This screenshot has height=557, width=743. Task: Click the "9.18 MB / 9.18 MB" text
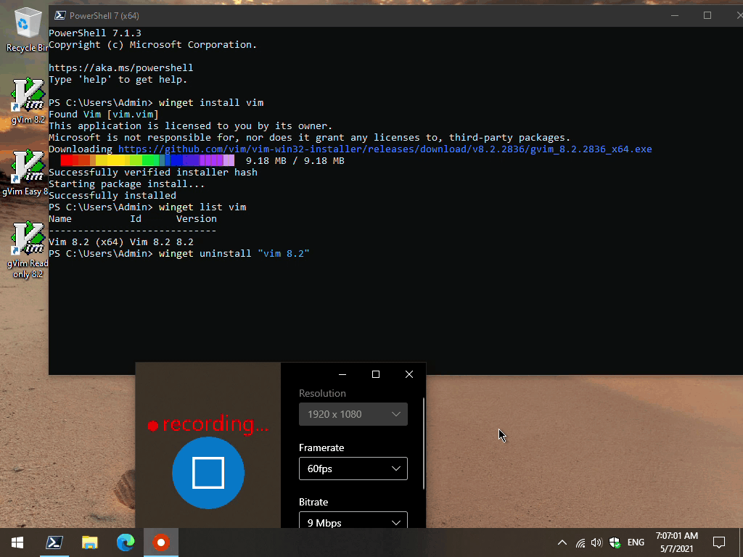tap(295, 160)
